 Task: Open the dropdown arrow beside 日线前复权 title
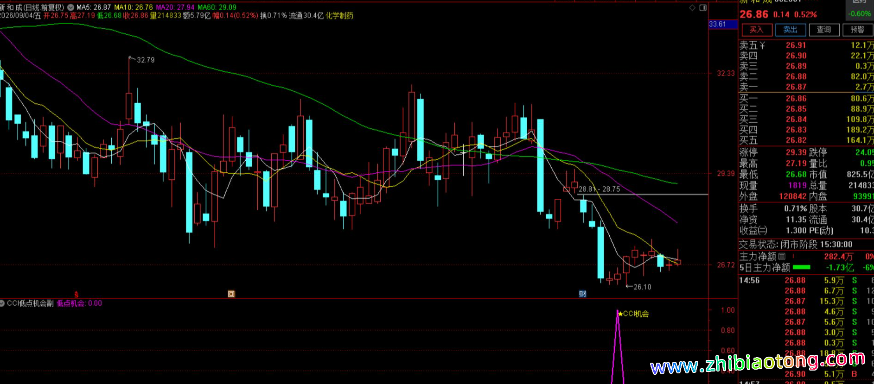click(x=70, y=7)
